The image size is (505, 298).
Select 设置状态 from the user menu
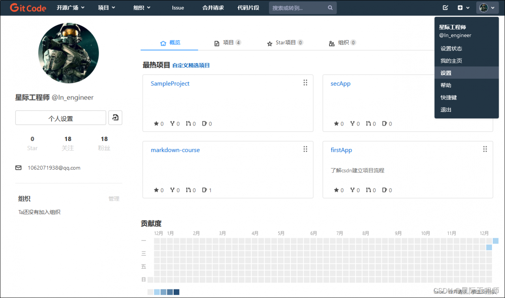coord(466,48)
